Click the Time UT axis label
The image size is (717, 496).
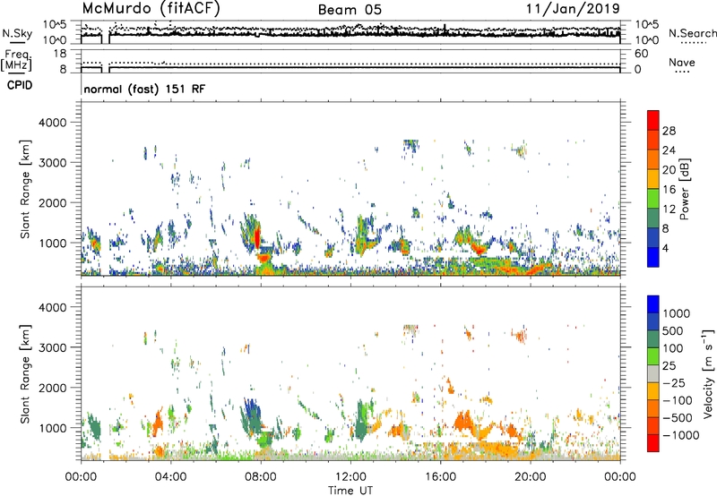[350, 491]
